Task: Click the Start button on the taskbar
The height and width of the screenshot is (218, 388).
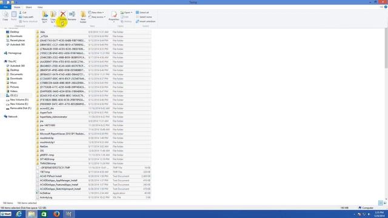Action: pos(6,214)
